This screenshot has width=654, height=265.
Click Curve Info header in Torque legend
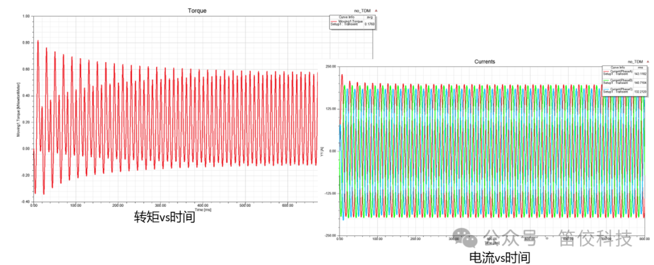(x=346, y=17)
